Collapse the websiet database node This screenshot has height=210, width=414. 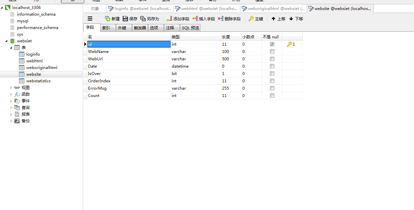7,41
